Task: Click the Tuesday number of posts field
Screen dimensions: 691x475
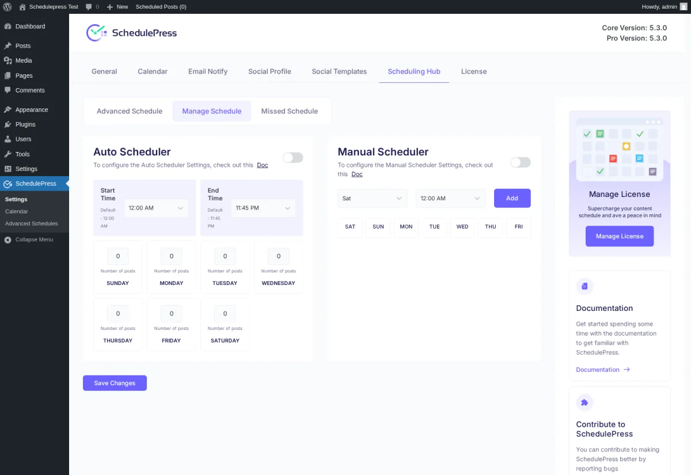Action: coord(225,256)
